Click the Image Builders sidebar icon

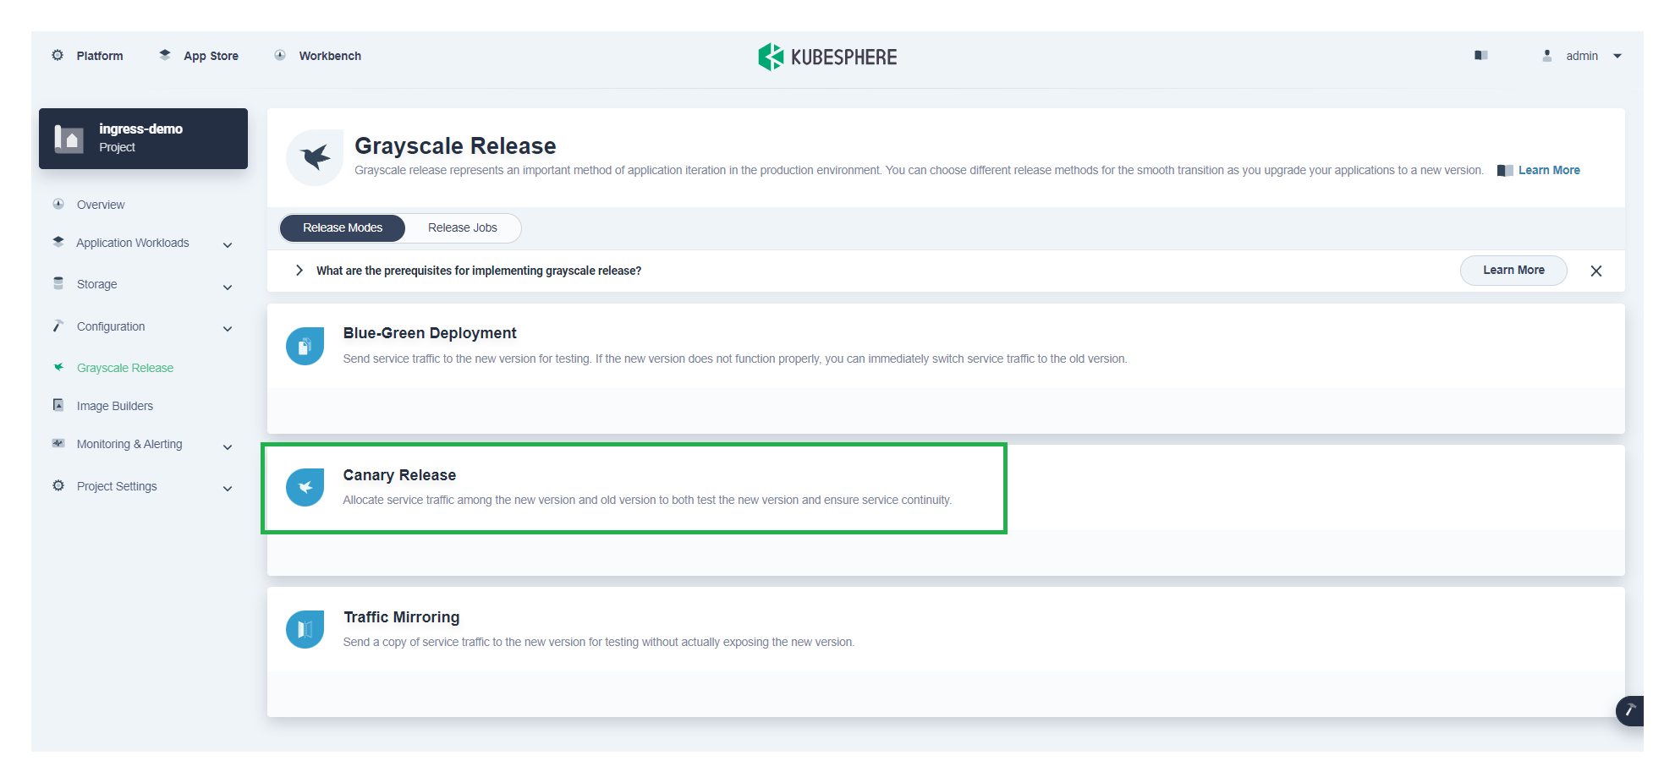tap(58, 405)
